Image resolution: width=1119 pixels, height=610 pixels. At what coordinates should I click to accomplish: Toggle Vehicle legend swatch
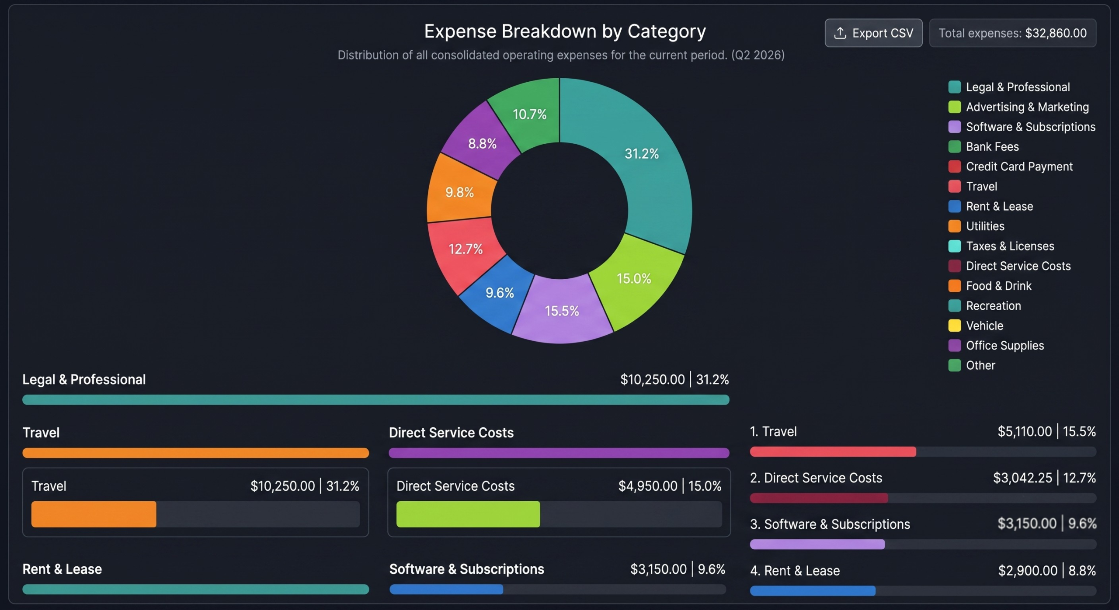955,326
